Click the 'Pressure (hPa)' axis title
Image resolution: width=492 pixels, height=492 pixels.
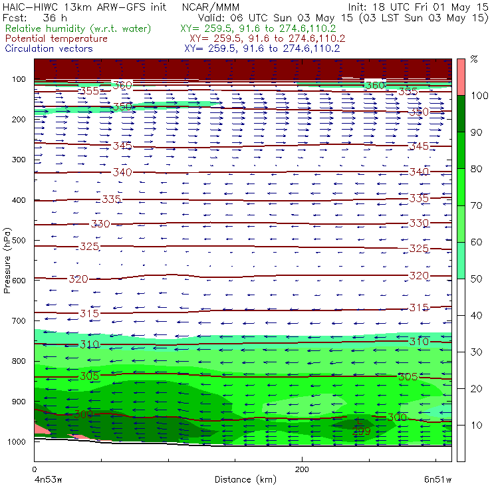[7, 261]
